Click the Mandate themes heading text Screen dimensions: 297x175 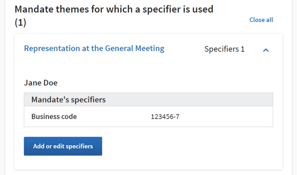114,9
